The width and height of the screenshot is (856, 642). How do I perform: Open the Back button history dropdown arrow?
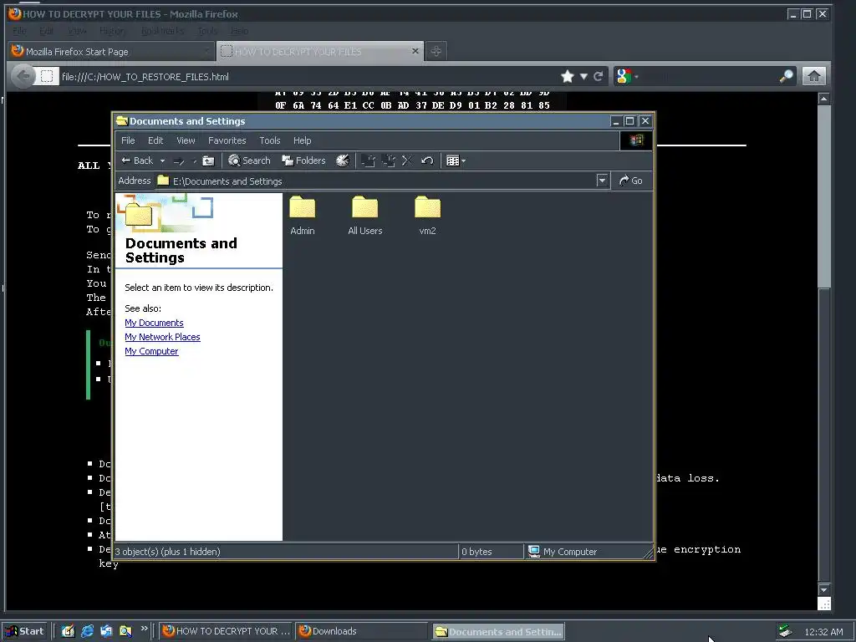[162, 161]
